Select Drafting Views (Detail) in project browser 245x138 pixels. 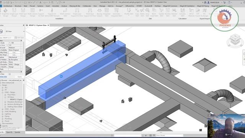(x=15, y=107)
